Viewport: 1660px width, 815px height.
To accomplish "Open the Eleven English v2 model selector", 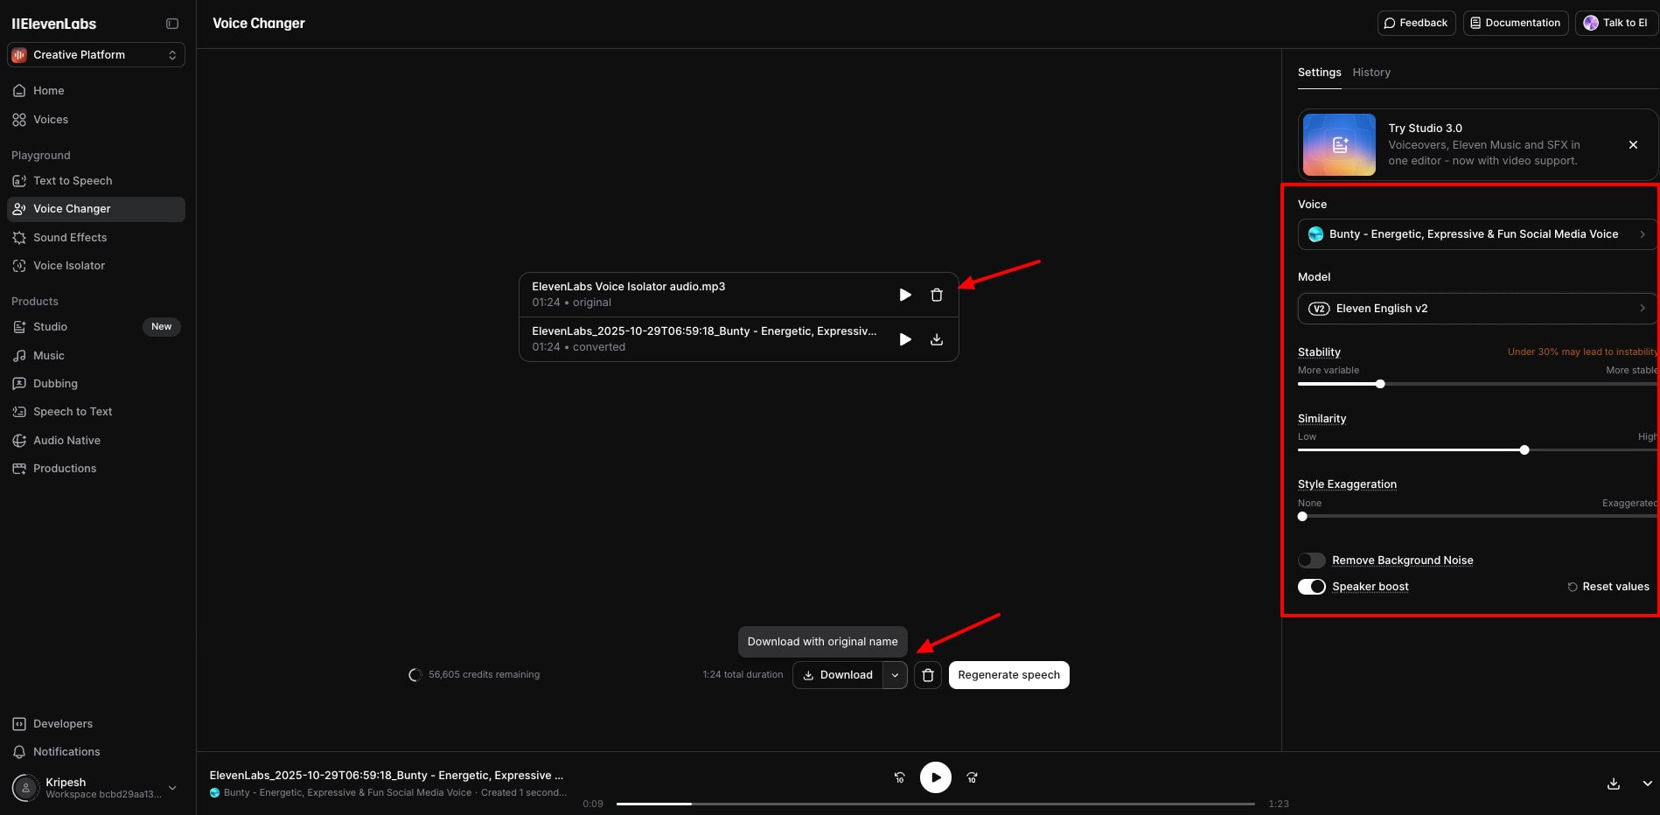I will [x=1476, y=309].
